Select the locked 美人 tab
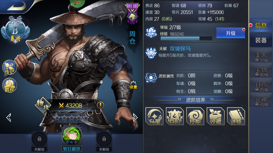The height and width of the screenshot is (153, 273). point(261,57)
